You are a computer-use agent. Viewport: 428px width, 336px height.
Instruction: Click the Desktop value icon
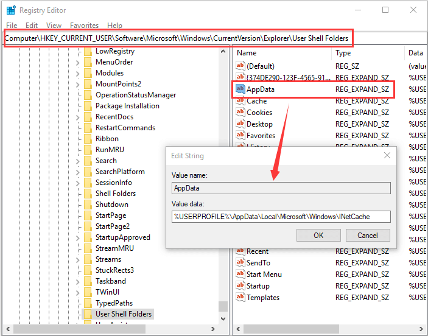click(x=240, y=124)
